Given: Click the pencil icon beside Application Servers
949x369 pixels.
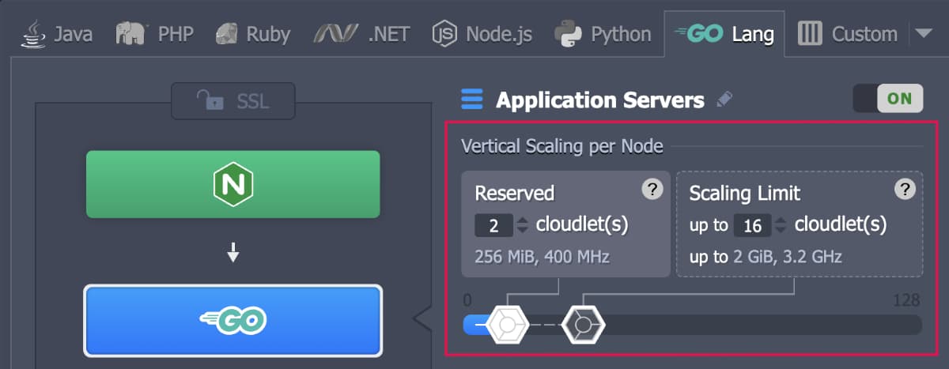Looking at the screenshot, I should click(724, 100).
